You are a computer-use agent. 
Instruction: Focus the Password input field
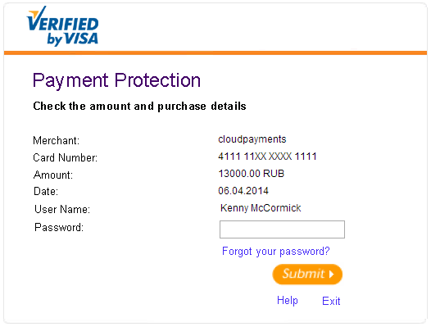[282, 229]
